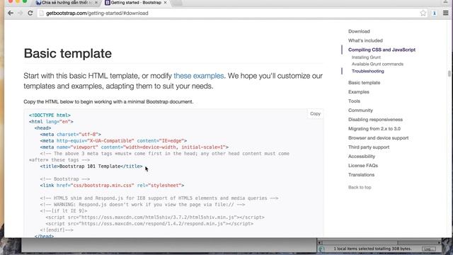Select the Installing Grunt sub-link

(366, 57)
